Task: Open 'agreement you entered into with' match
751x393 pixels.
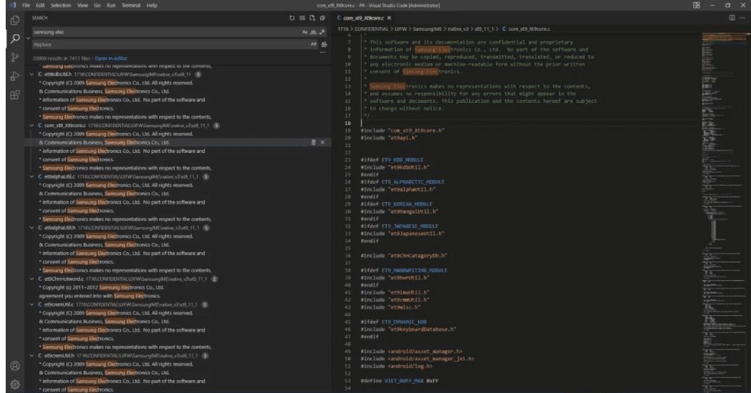Action: (x=99, y=296)
